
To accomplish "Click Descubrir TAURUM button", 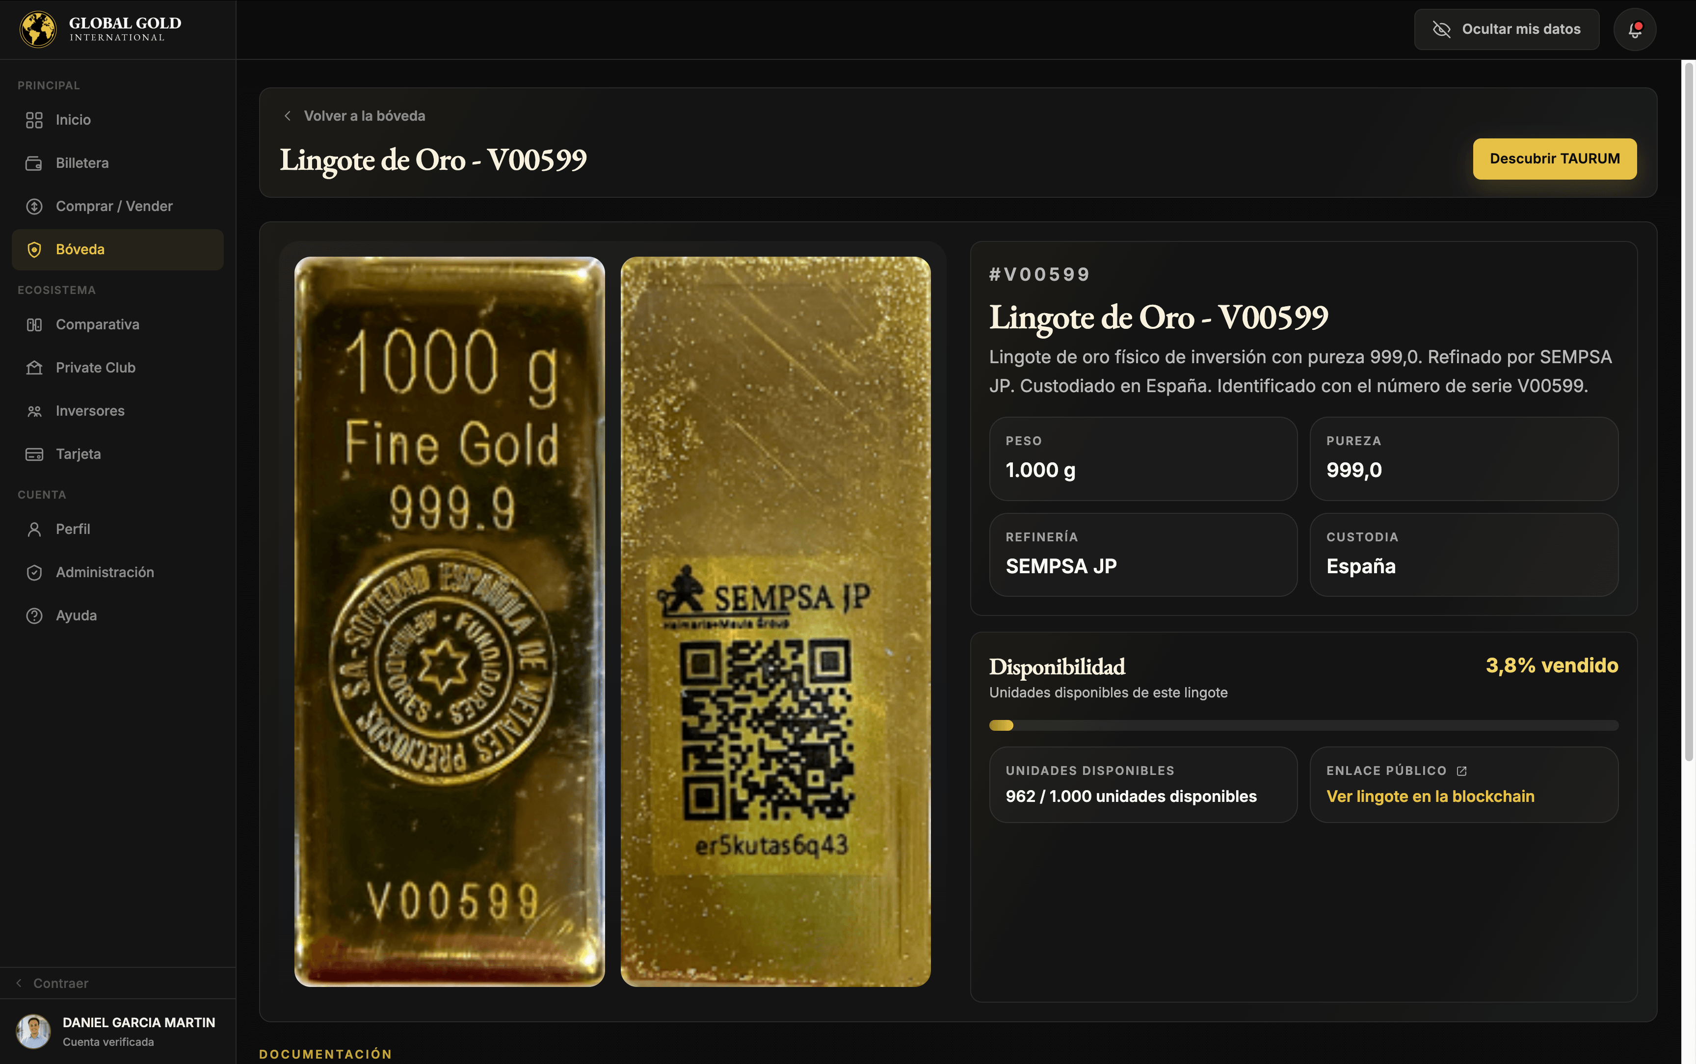I will (x=1555, y=159).
